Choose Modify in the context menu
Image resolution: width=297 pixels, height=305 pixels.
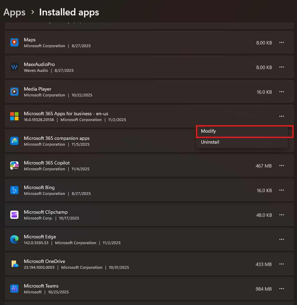pyautogui.click(x=242, y=131)
